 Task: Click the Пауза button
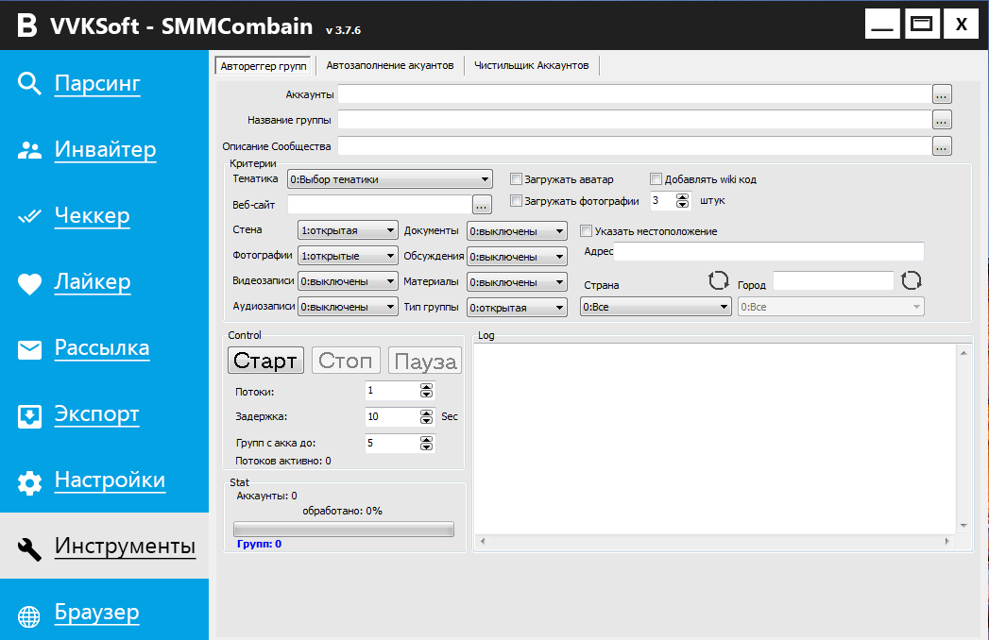pyautogui.click(x=425, y=360)
